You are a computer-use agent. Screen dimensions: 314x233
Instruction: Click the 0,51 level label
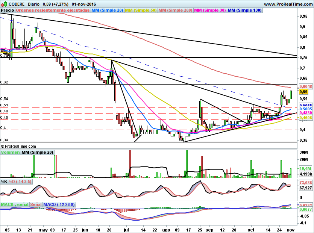(4, 105)
